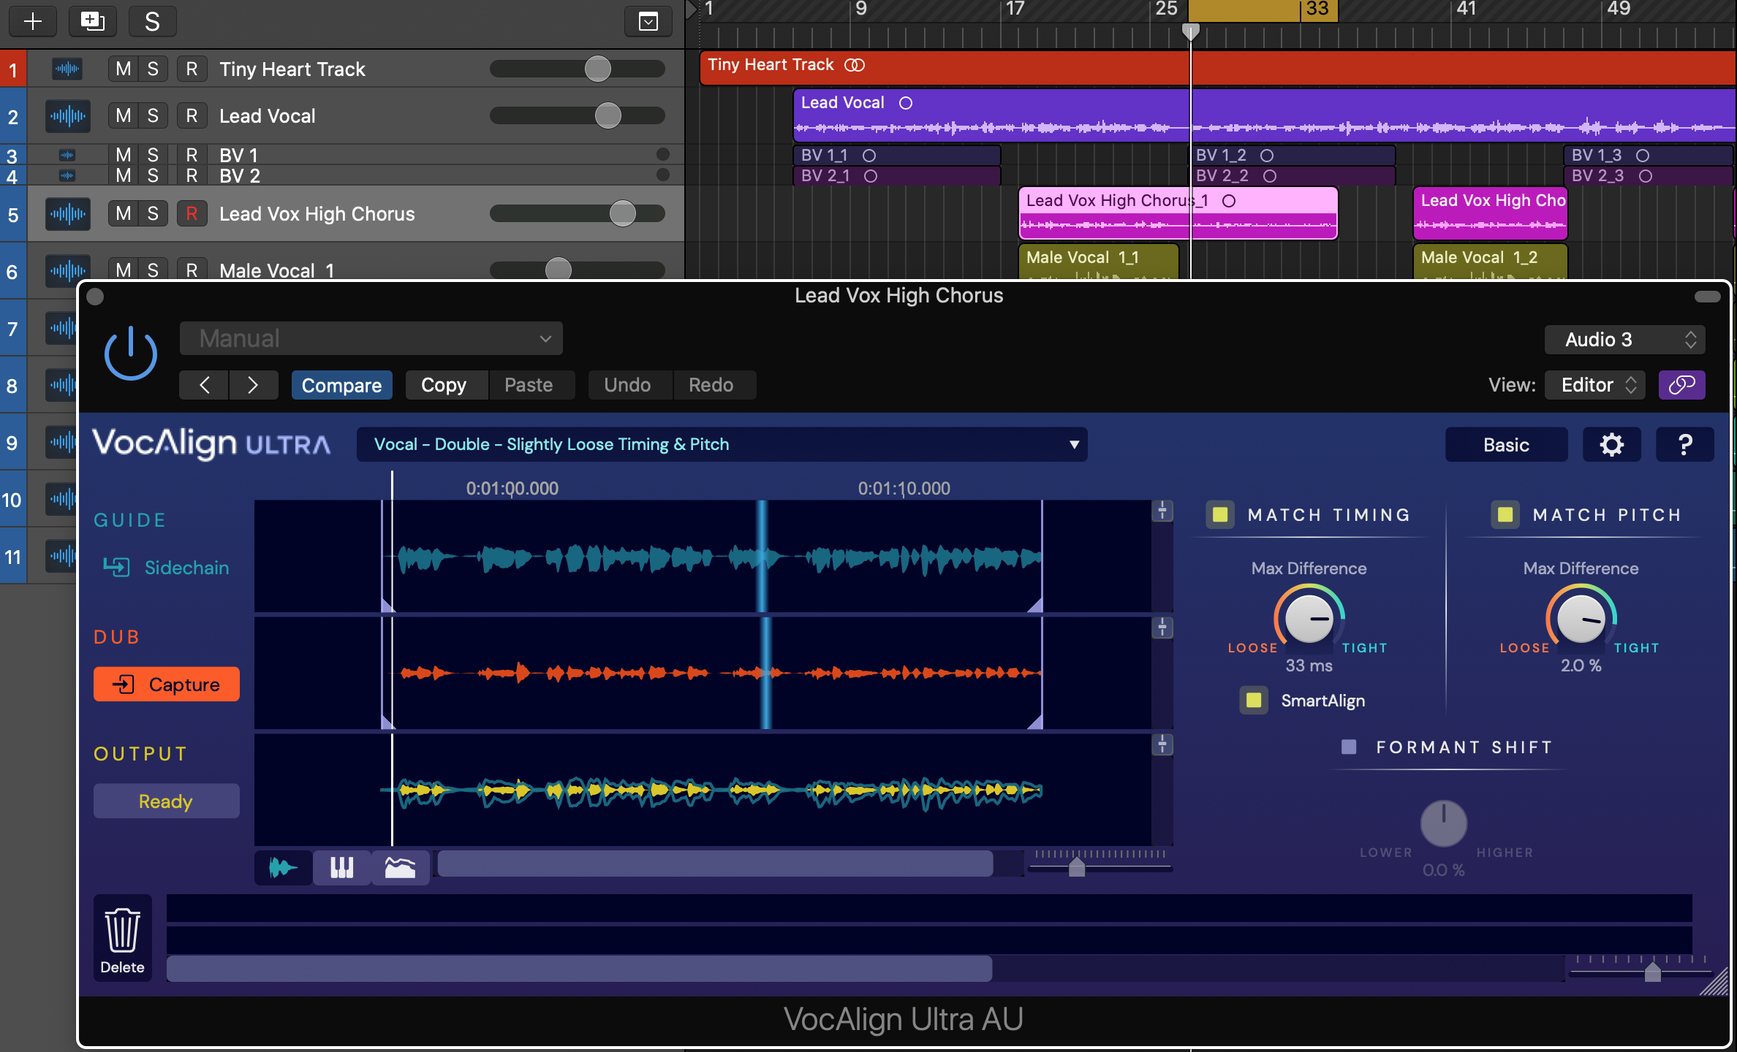The height and width of the screenshot is (1052, 1737).
Task: Click the duplicate track icon
Action: [x=92, y=21]
